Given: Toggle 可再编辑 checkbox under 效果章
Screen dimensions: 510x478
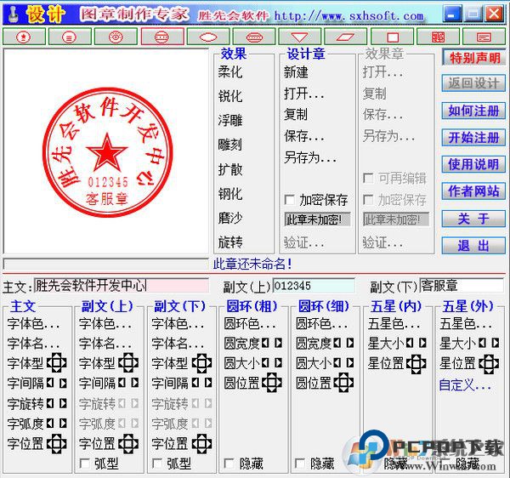Looking at the screenshot, I should coord(368,178).
